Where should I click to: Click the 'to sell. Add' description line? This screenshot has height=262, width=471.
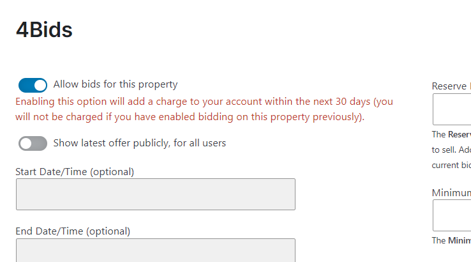(451, 150)
